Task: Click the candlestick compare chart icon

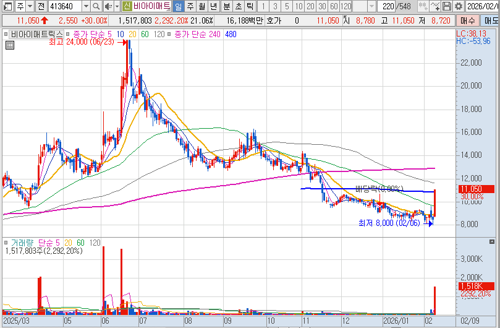Action: (423, 6)
